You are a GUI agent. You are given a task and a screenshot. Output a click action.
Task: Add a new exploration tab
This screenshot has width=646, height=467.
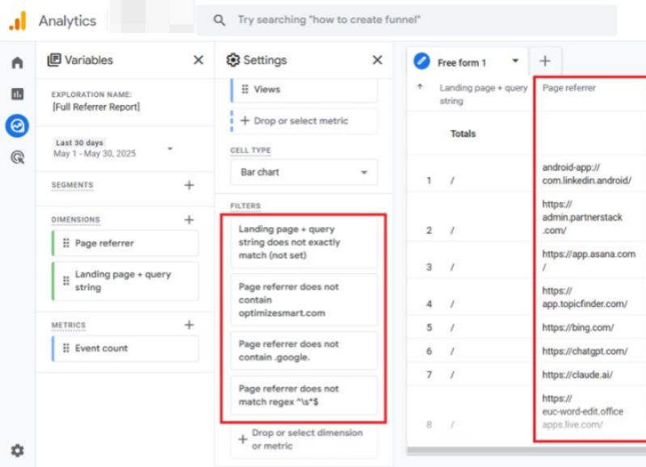(x=545, y=61)
